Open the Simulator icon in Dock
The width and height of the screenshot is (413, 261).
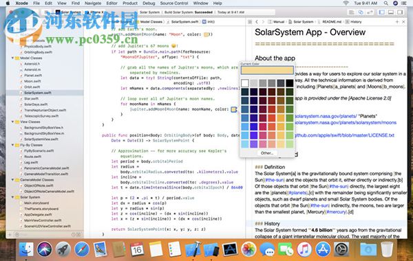point(211,249)
